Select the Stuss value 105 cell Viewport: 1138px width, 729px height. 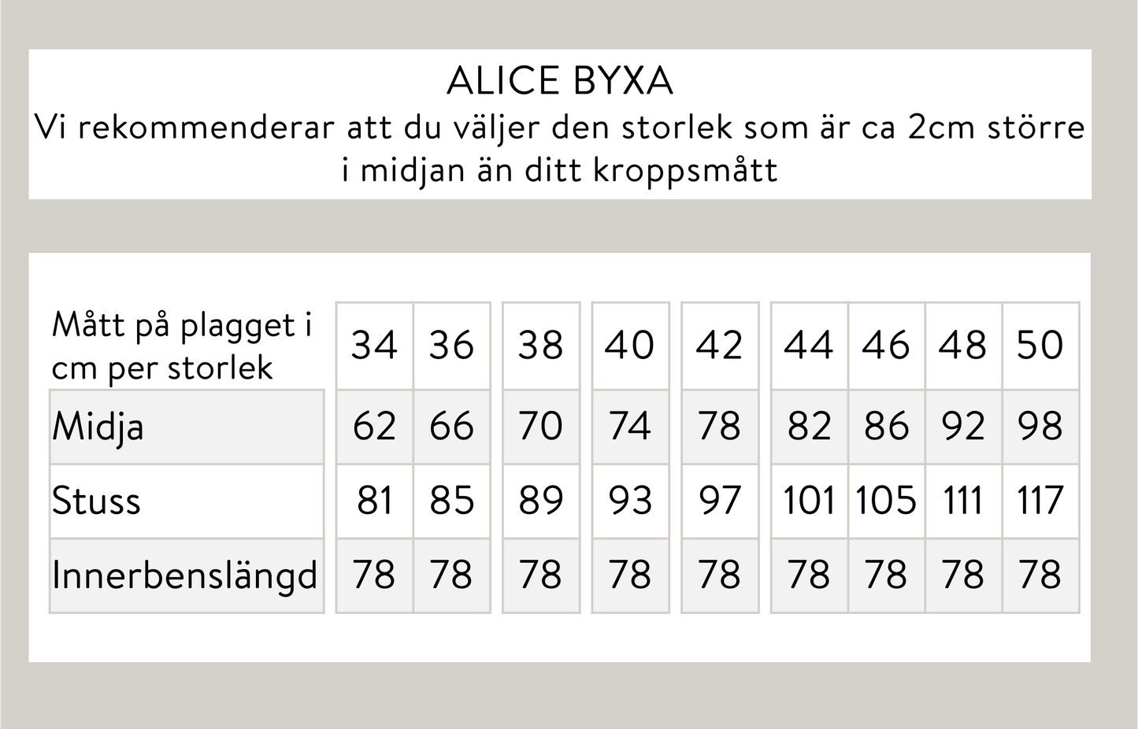click(886, 501)
